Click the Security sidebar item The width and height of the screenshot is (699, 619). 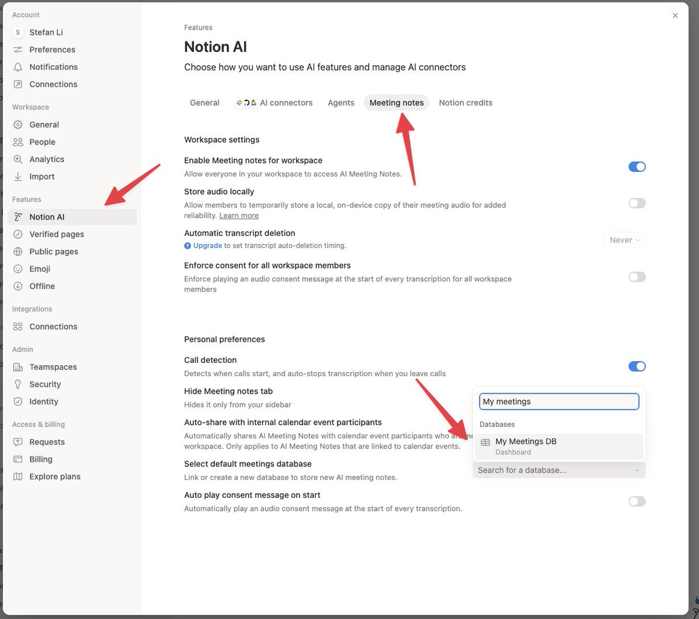pos(72,384)
